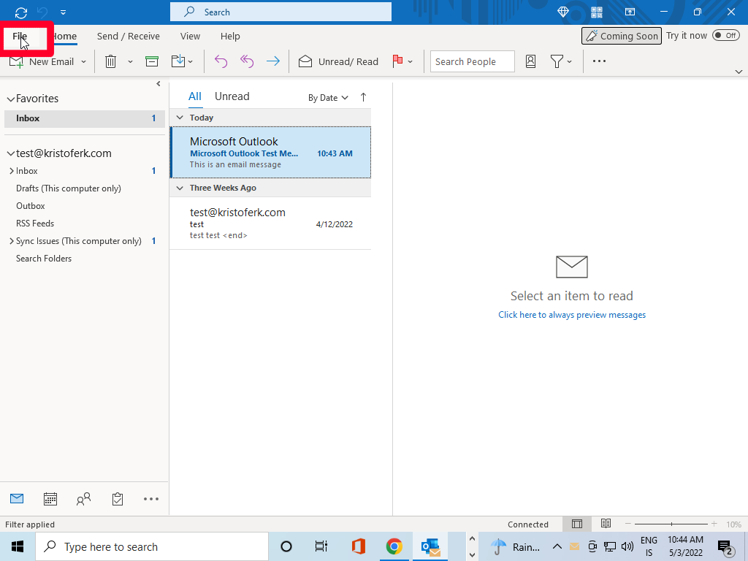
Task: Click the Delete trash can icon
Action: pyautogui.click(x=111, y=62)
